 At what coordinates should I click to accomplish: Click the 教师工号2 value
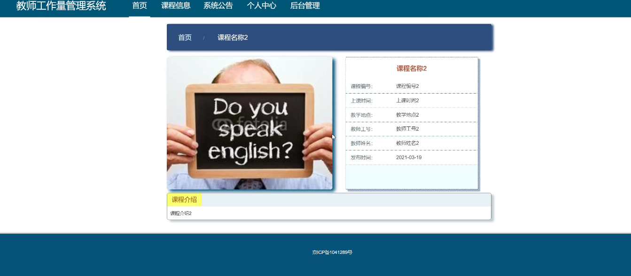tap(407, 129)
